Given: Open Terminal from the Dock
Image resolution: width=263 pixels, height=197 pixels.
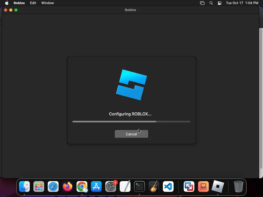Looking at the screenshot, I should (x=139, y=186).
